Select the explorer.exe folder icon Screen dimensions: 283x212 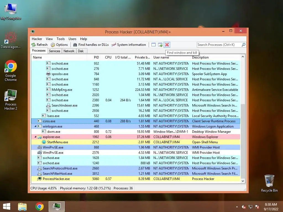click(39, 137)
